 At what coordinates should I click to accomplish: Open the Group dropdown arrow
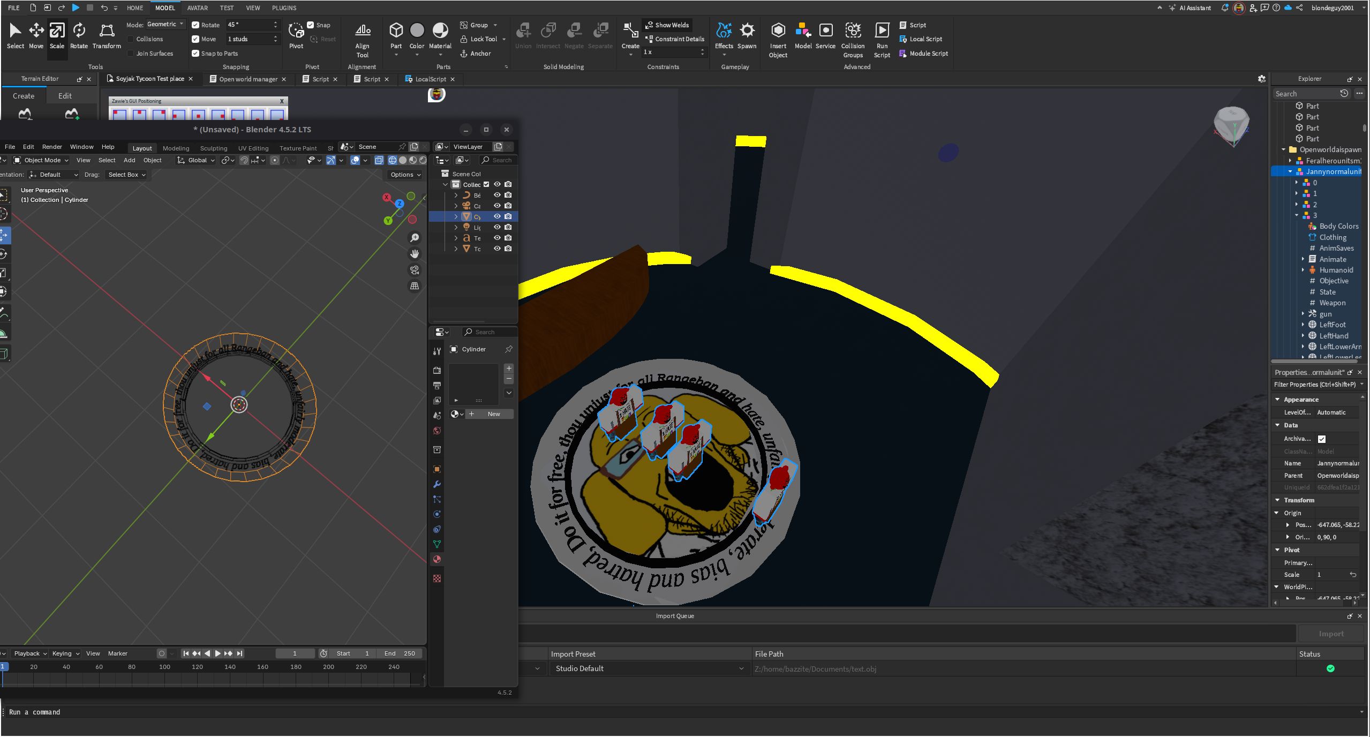(495, 25)
